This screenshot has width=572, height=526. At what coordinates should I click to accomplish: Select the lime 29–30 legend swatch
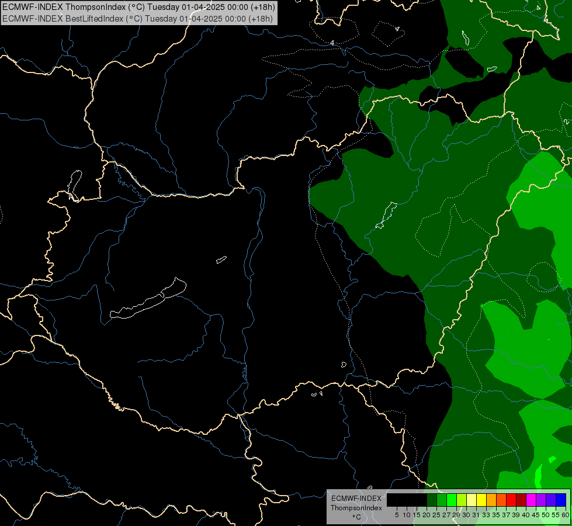[462, 500]
